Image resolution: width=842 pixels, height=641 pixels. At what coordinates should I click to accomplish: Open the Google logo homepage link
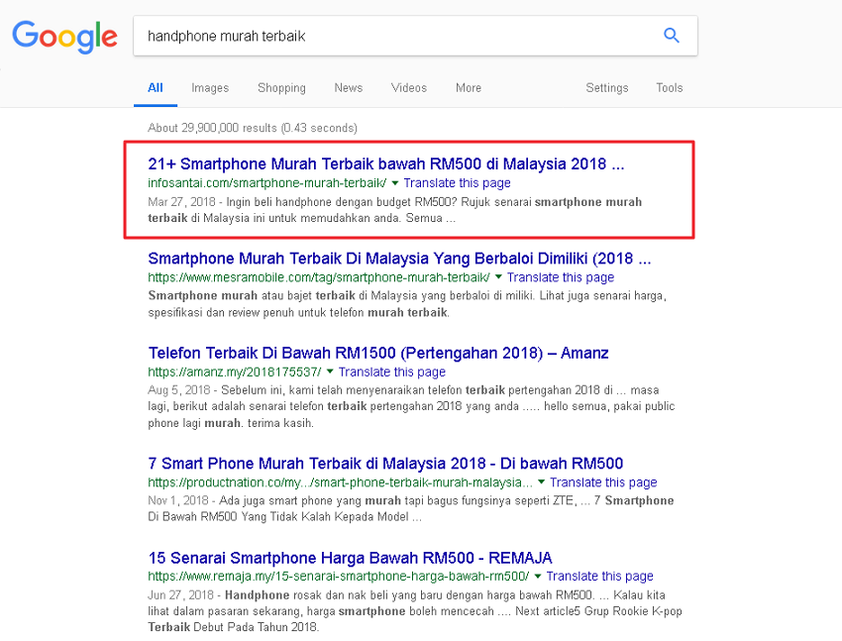tap(64, 37)
